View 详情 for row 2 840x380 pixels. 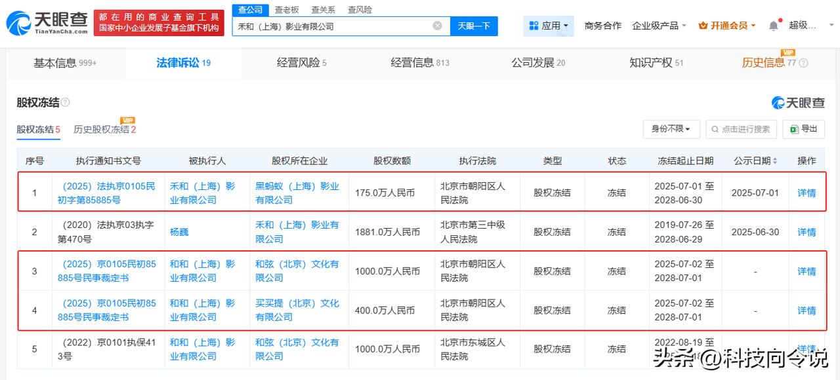click(x=807, y=232)
